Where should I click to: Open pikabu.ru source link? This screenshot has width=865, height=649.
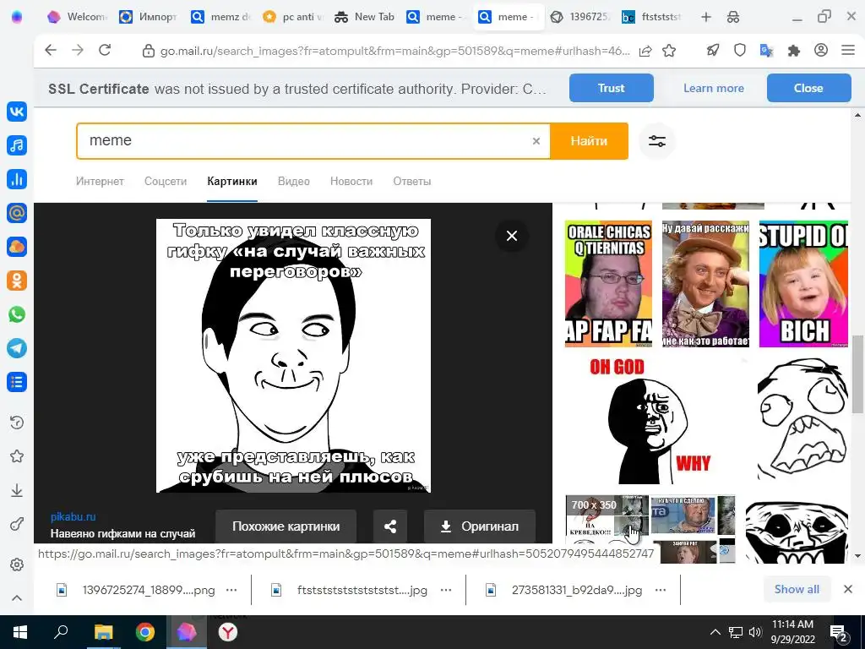tap(73, 516)
